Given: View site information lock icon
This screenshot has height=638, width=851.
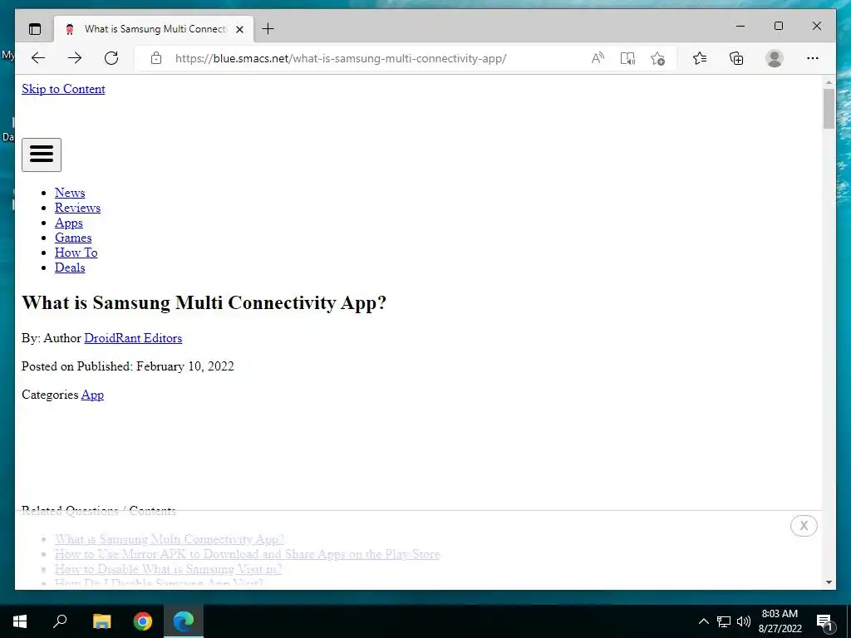Looking at the screenshot, I should [x=156, y=58].
